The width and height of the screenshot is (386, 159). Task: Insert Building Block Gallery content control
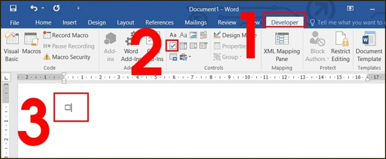pos(203,35)
